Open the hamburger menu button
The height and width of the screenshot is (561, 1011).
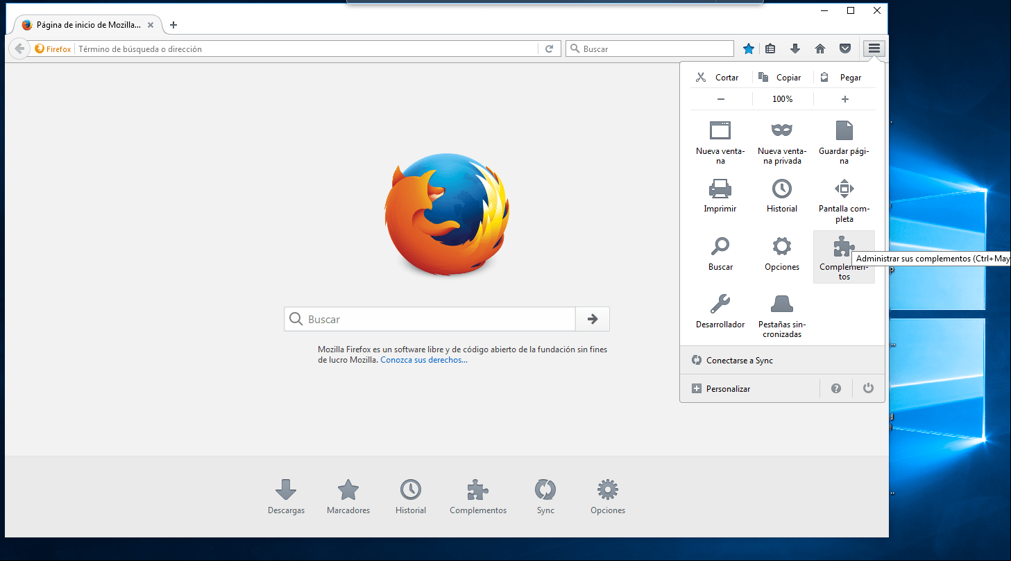pos(874,49)
